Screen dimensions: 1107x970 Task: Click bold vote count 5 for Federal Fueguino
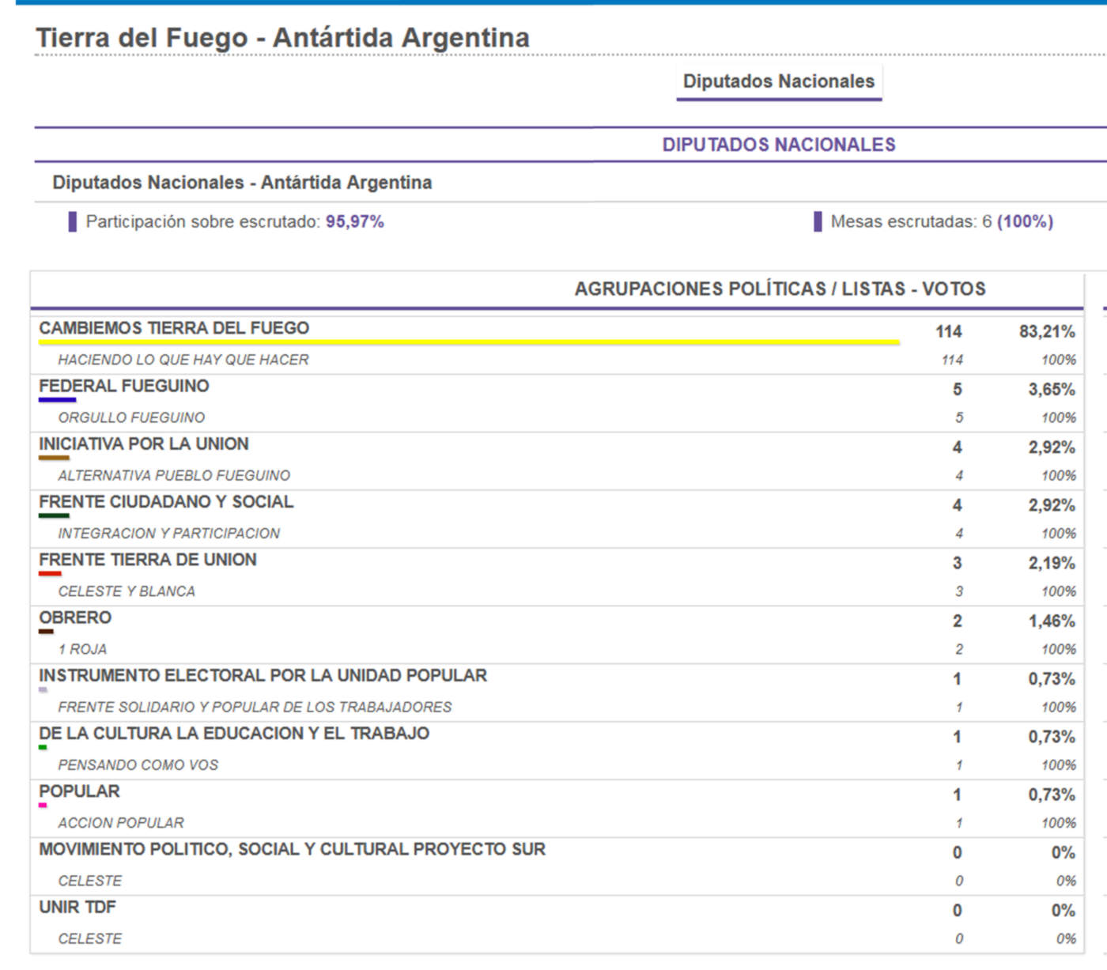tap(958, 390)
